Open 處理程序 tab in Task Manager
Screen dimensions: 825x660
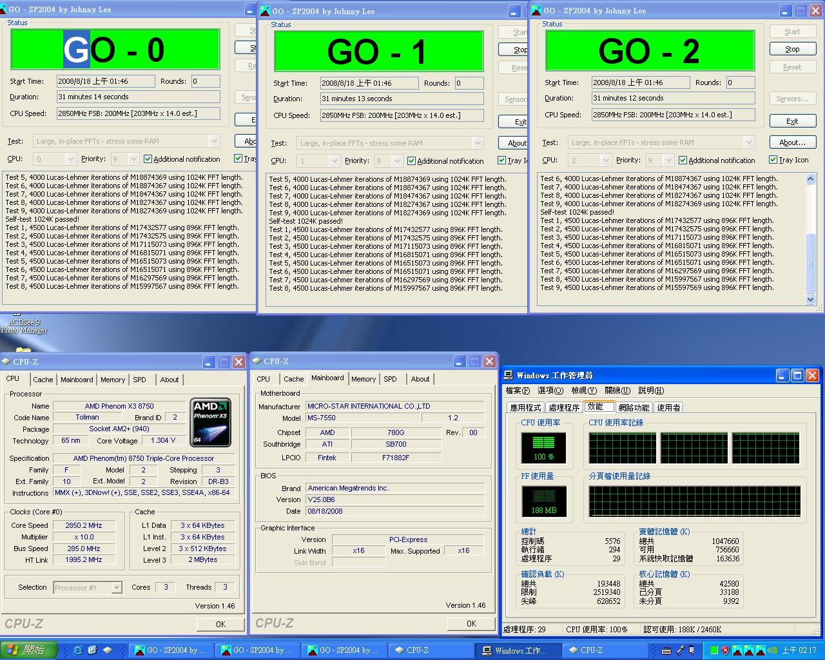[x=564, y=407]
